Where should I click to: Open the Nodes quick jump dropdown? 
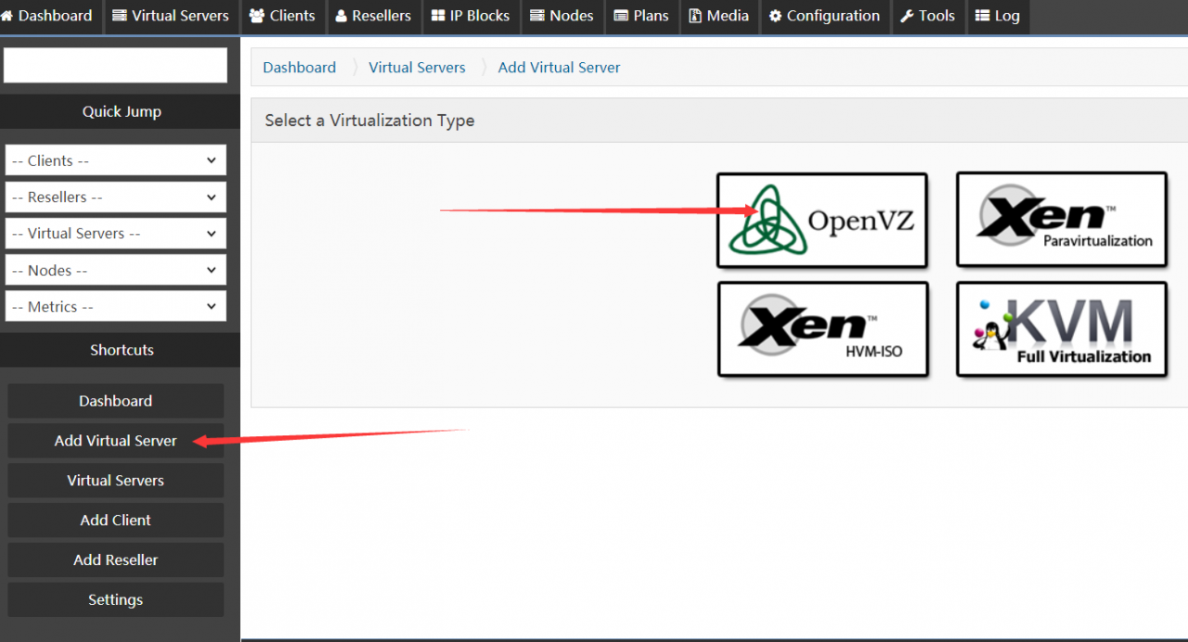(x=115, y=270)
